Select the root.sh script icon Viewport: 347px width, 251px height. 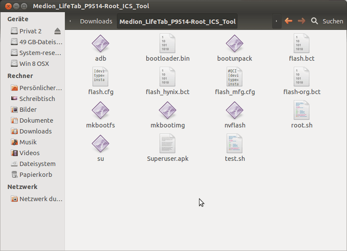click(302, 110)
